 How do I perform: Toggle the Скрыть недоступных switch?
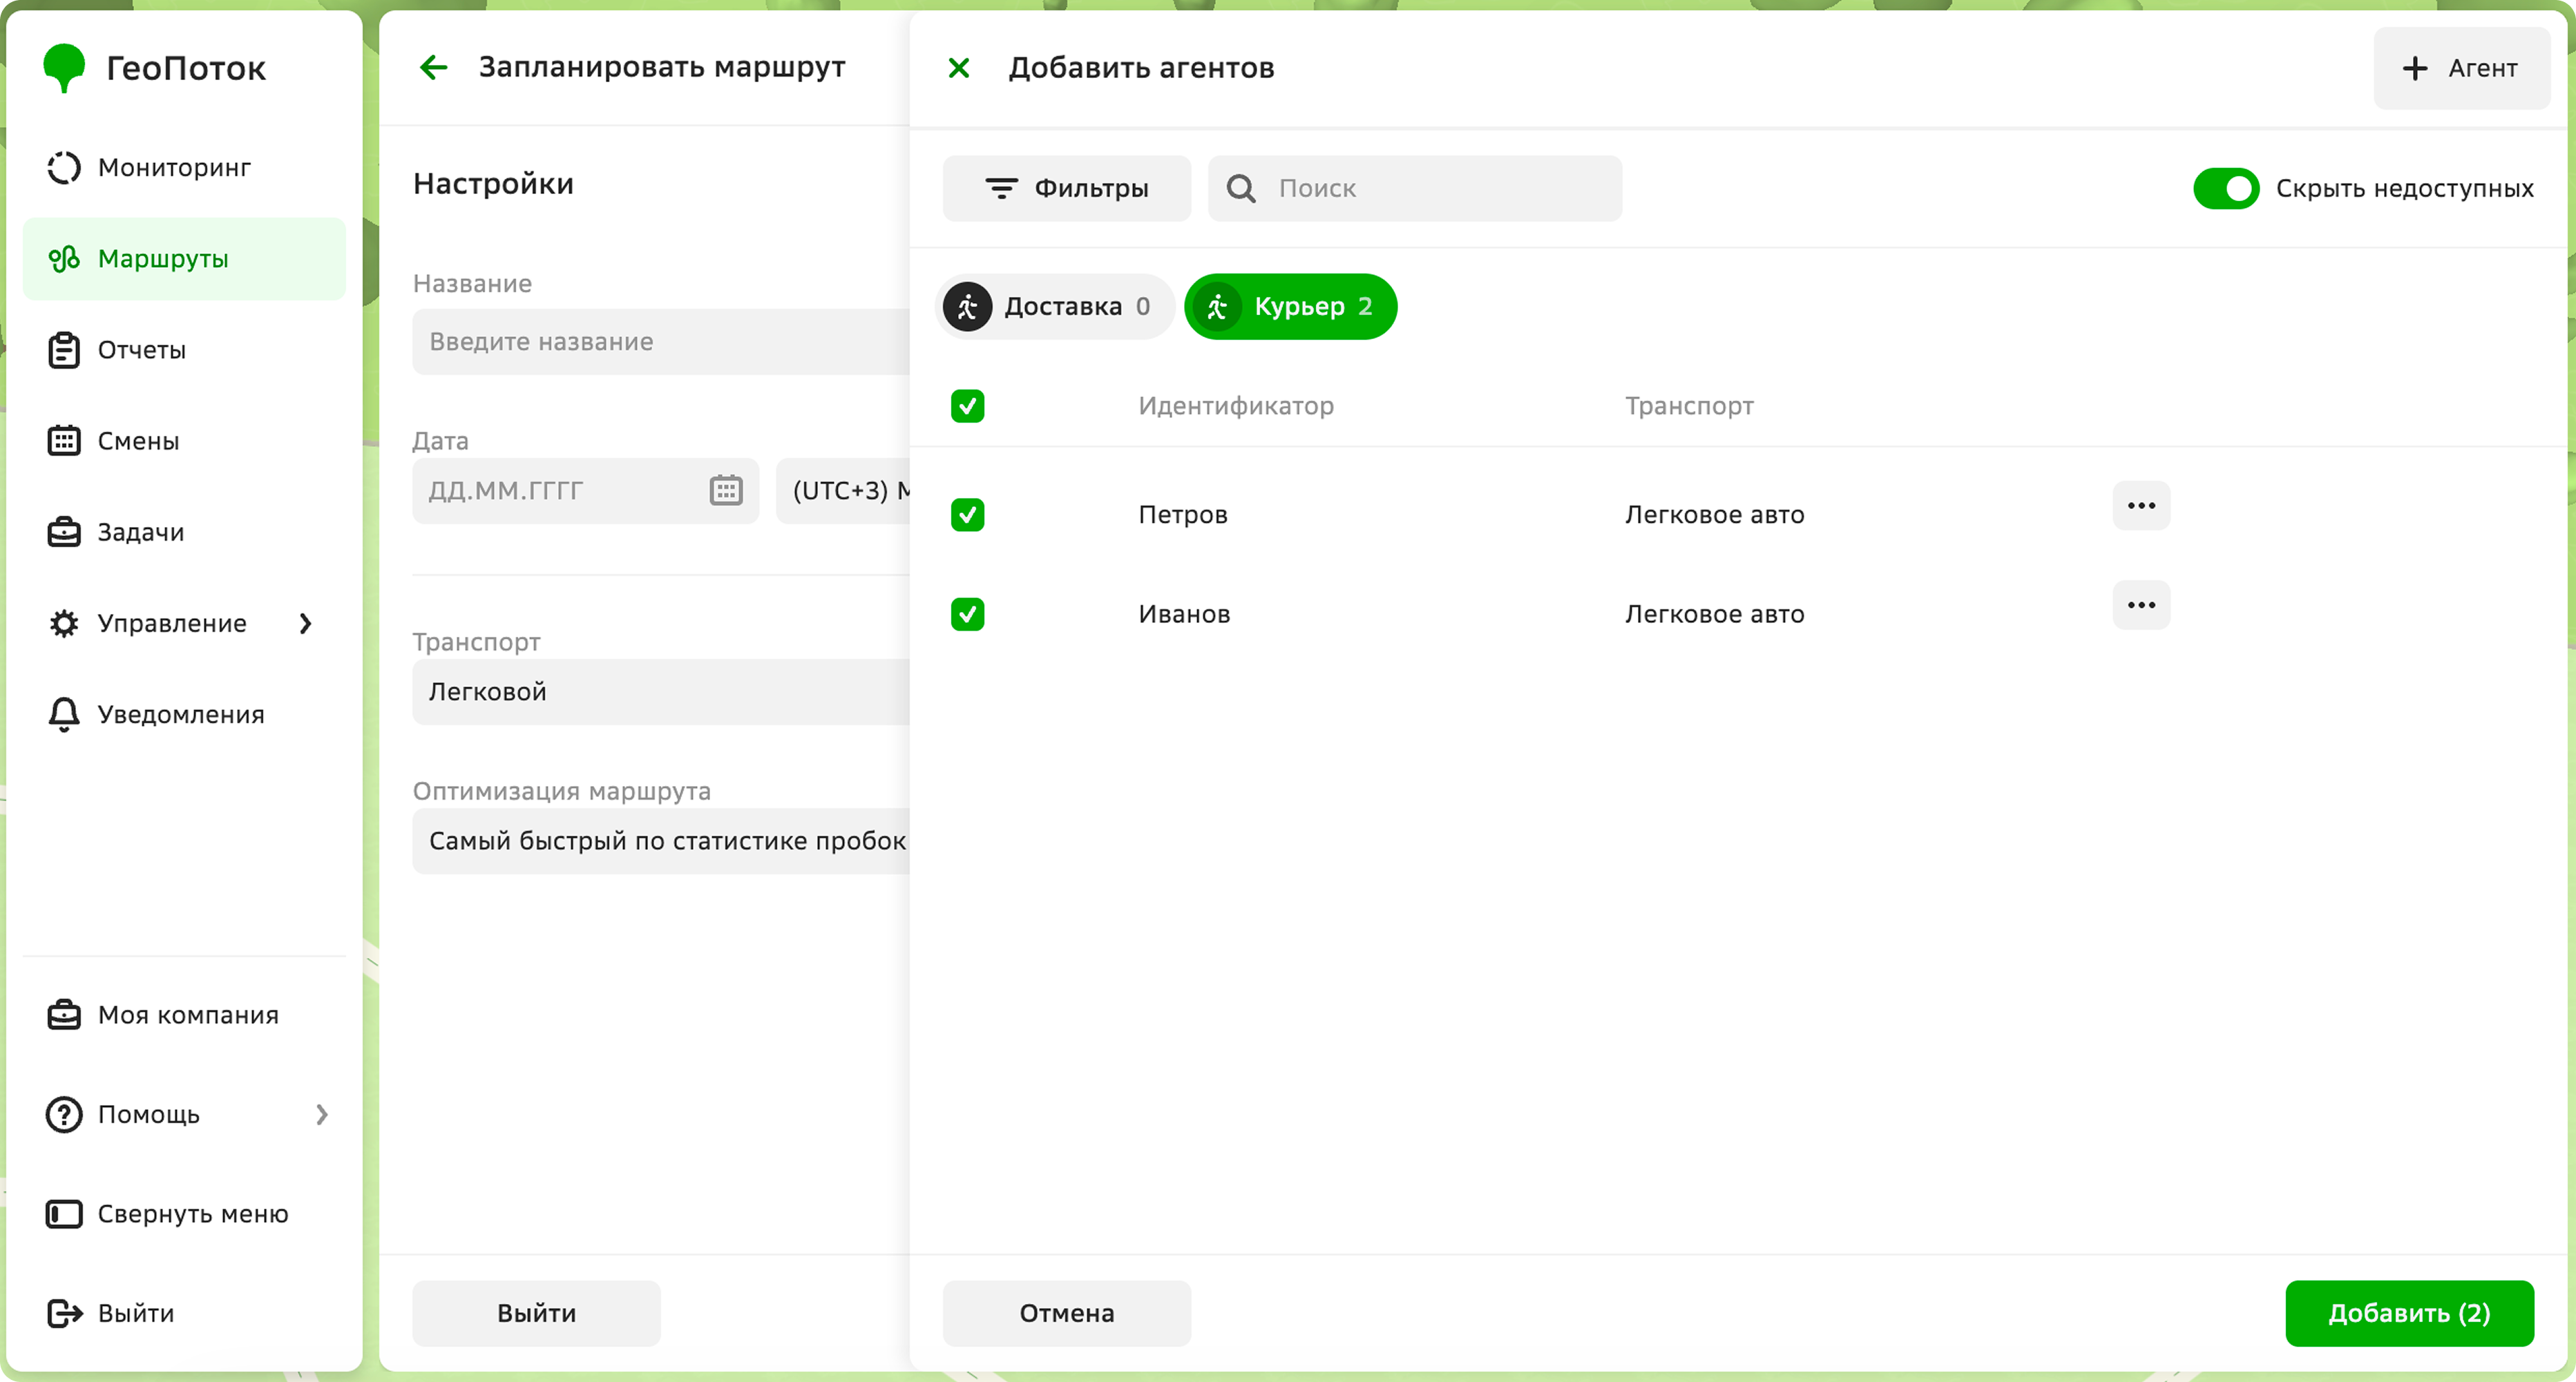[x=2226, y=188]
